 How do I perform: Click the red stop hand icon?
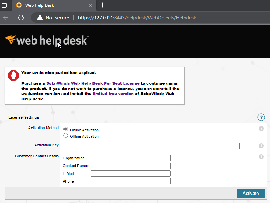tap(13, 75)
